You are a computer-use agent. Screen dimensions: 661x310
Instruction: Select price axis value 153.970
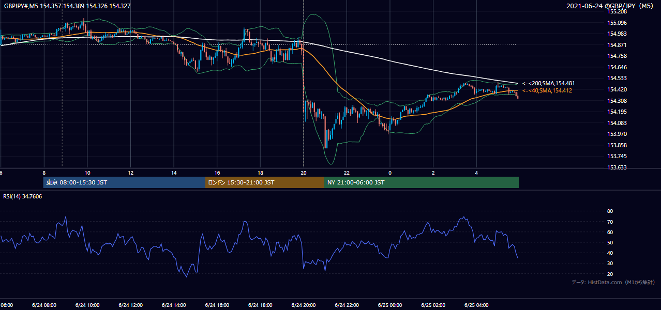pyautogui.click(x=617, y=134)
